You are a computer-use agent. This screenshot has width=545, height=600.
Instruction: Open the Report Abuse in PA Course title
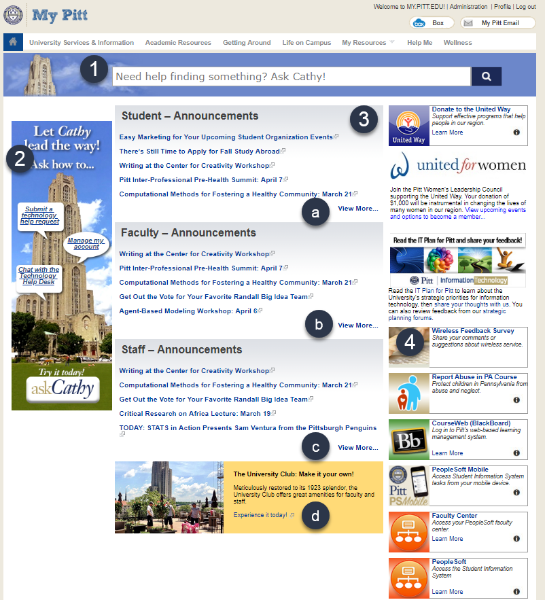474,377
